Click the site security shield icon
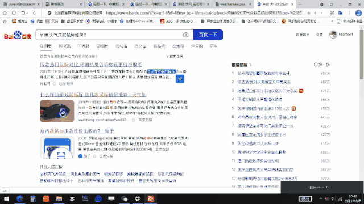364x204 pixels. [49, 13]
